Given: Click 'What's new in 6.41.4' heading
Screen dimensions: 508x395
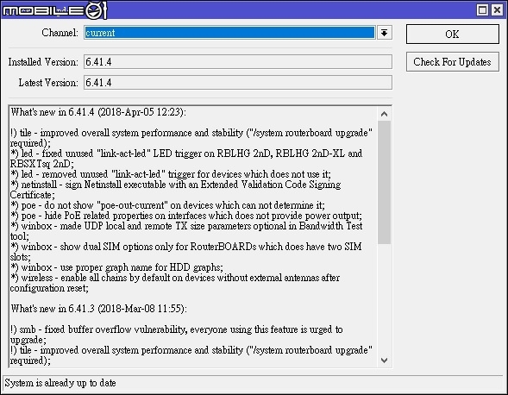Looking at the screenshot, I should point(98,112).
